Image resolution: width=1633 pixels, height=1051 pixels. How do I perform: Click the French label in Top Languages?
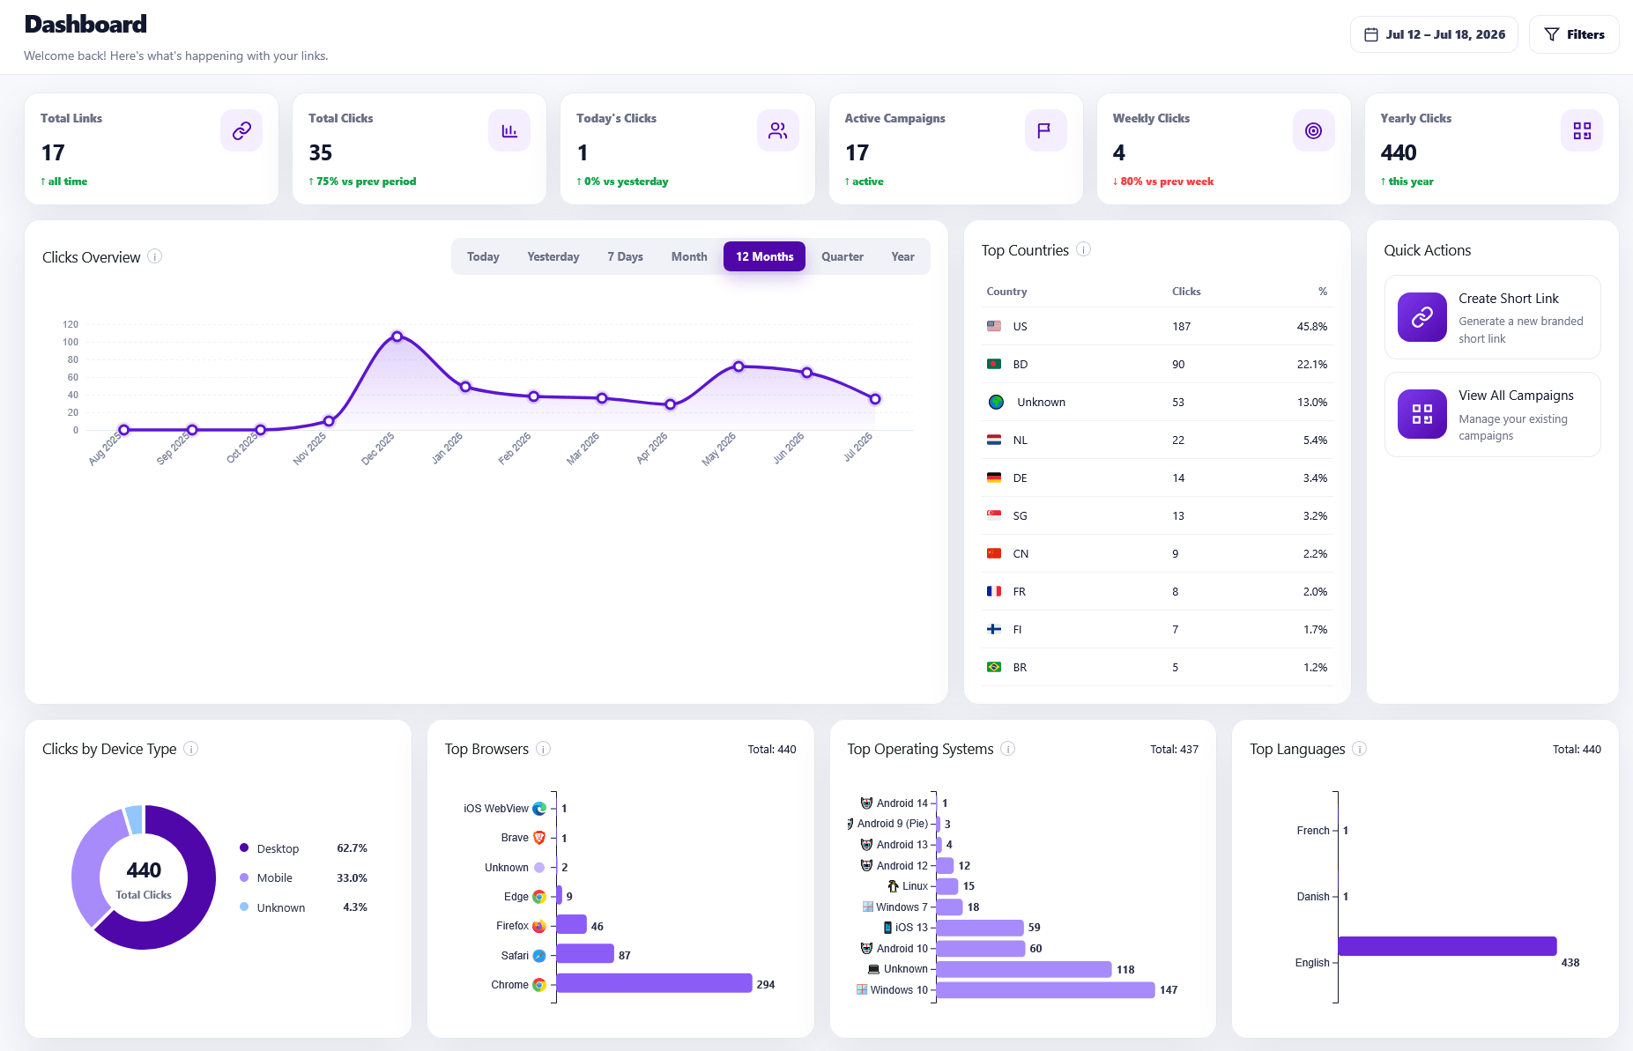(1313, 831)
